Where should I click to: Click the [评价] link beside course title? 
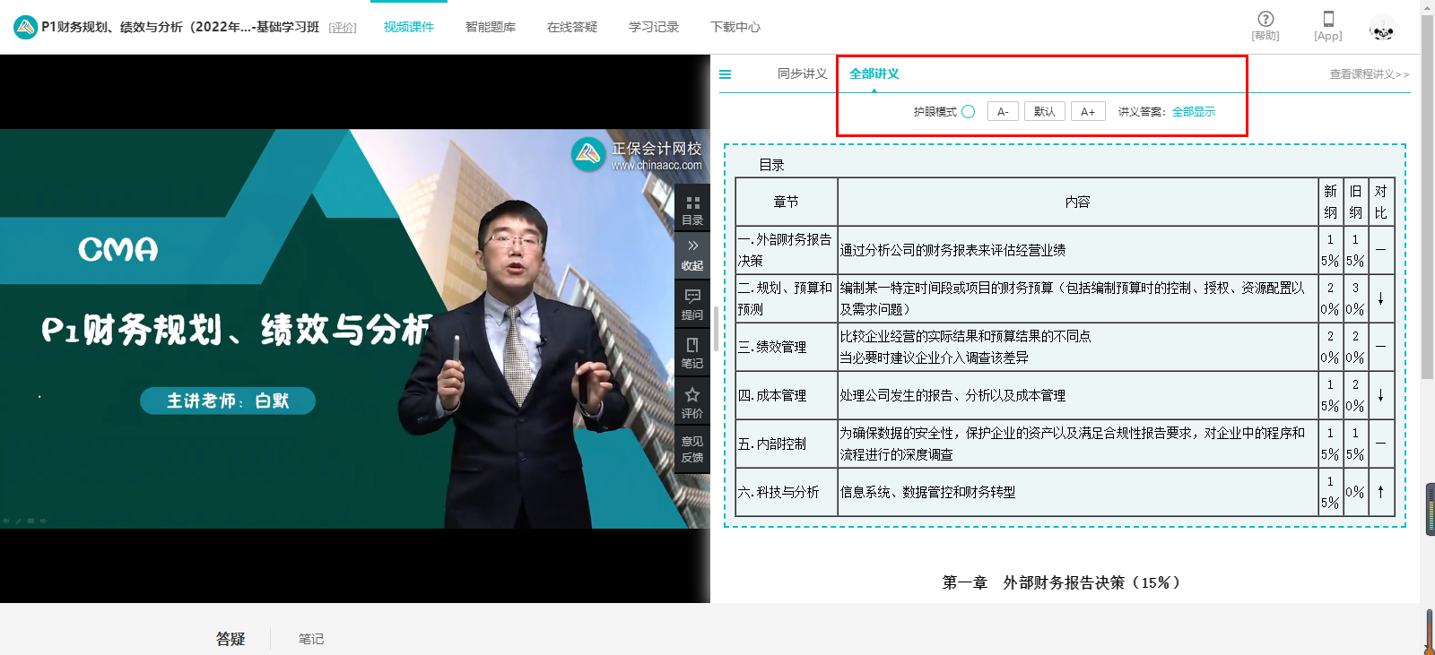point(343,28)
